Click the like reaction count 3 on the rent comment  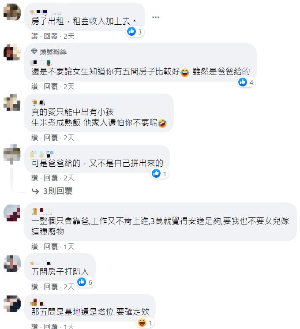pos(135,32)
